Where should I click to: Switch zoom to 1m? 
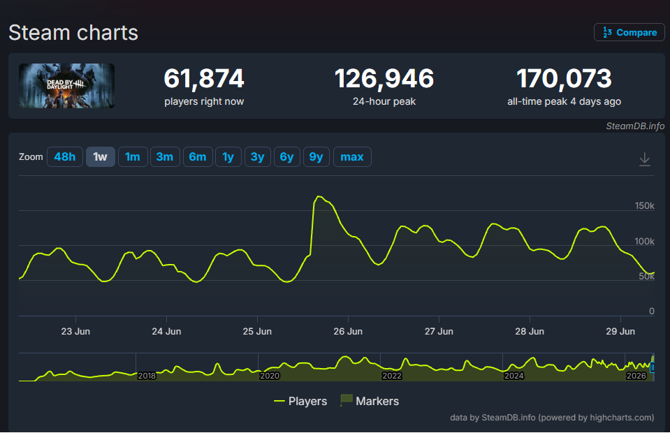(133, 156)
